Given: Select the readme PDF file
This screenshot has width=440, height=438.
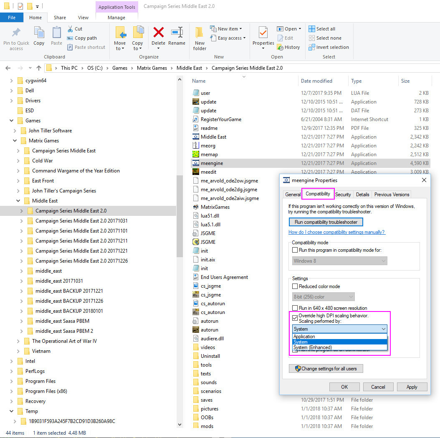Looking at the screenshot, I should tap(209, 128).
